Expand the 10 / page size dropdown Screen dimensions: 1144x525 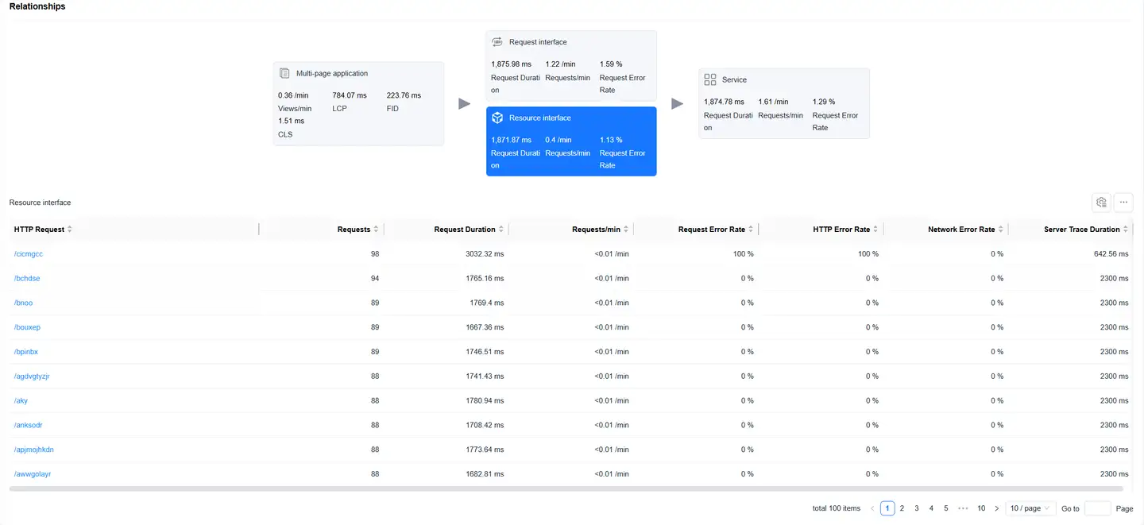point(1030,508)
